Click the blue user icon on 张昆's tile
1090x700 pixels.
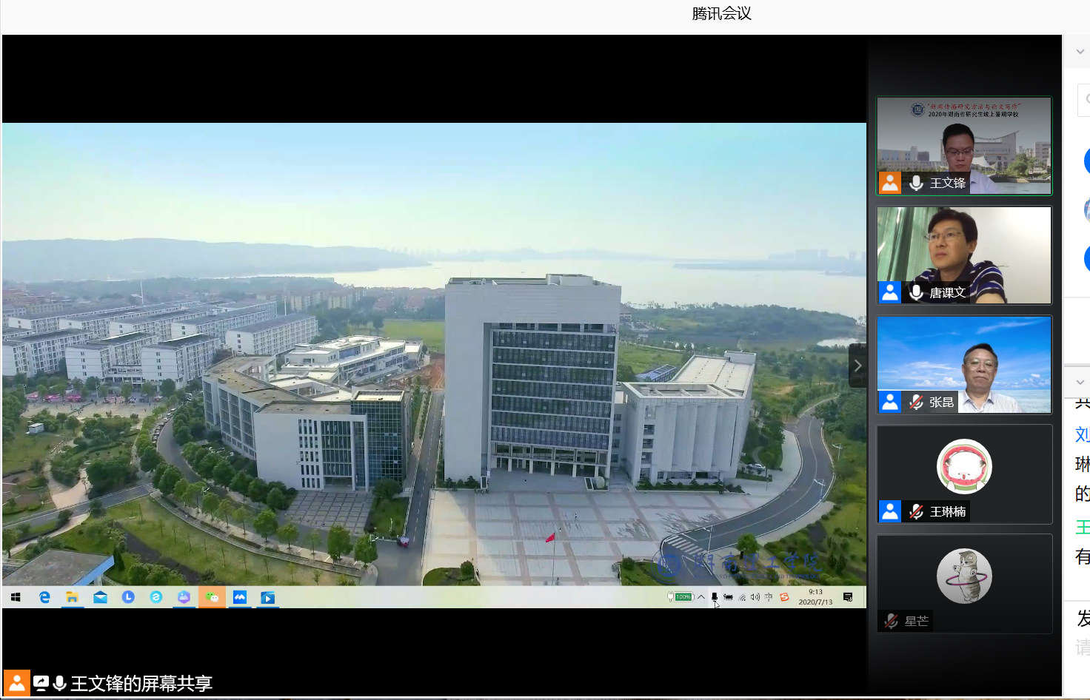[x=889, y=402]
